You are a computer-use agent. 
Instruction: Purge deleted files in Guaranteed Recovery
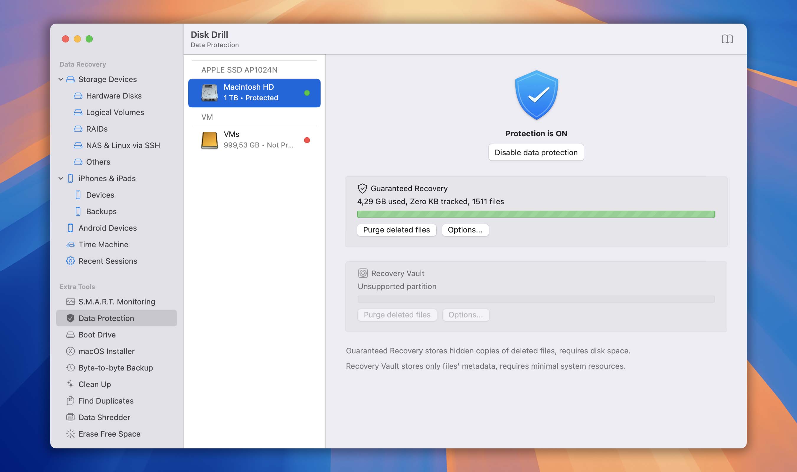click(396, 230)
